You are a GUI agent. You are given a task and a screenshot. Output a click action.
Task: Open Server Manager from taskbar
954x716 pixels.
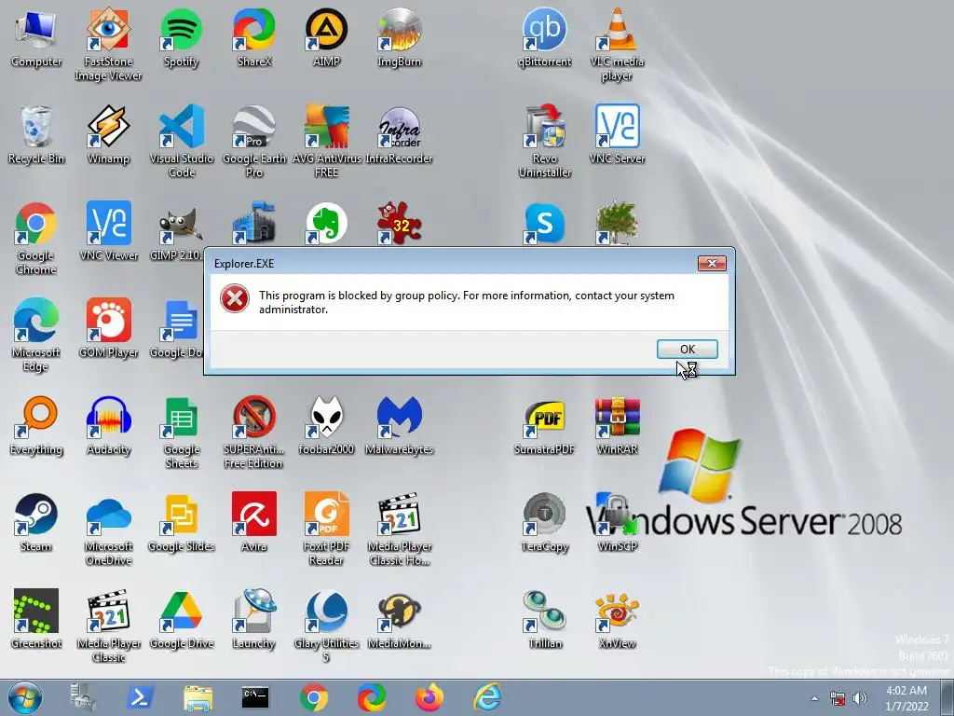pyautogui.click(x=83, y=697)
